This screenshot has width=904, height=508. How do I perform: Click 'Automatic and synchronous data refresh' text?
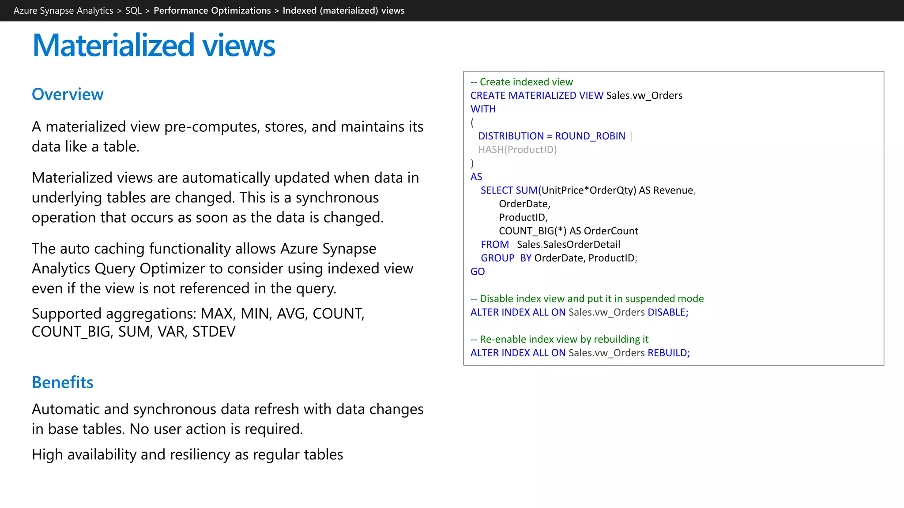point(227,419)
